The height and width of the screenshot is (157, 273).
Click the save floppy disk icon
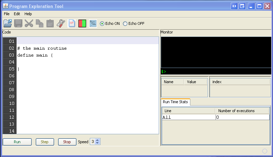pyautogui.click(x=18, y=23)
